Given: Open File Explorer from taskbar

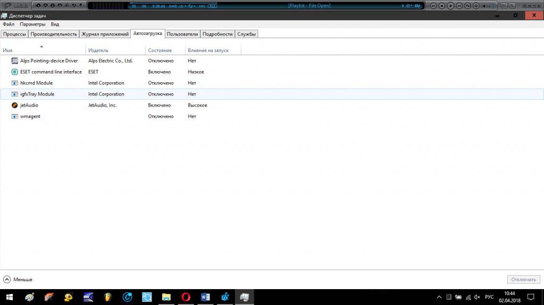Looking at the screenshot, I should coord(166,297).
